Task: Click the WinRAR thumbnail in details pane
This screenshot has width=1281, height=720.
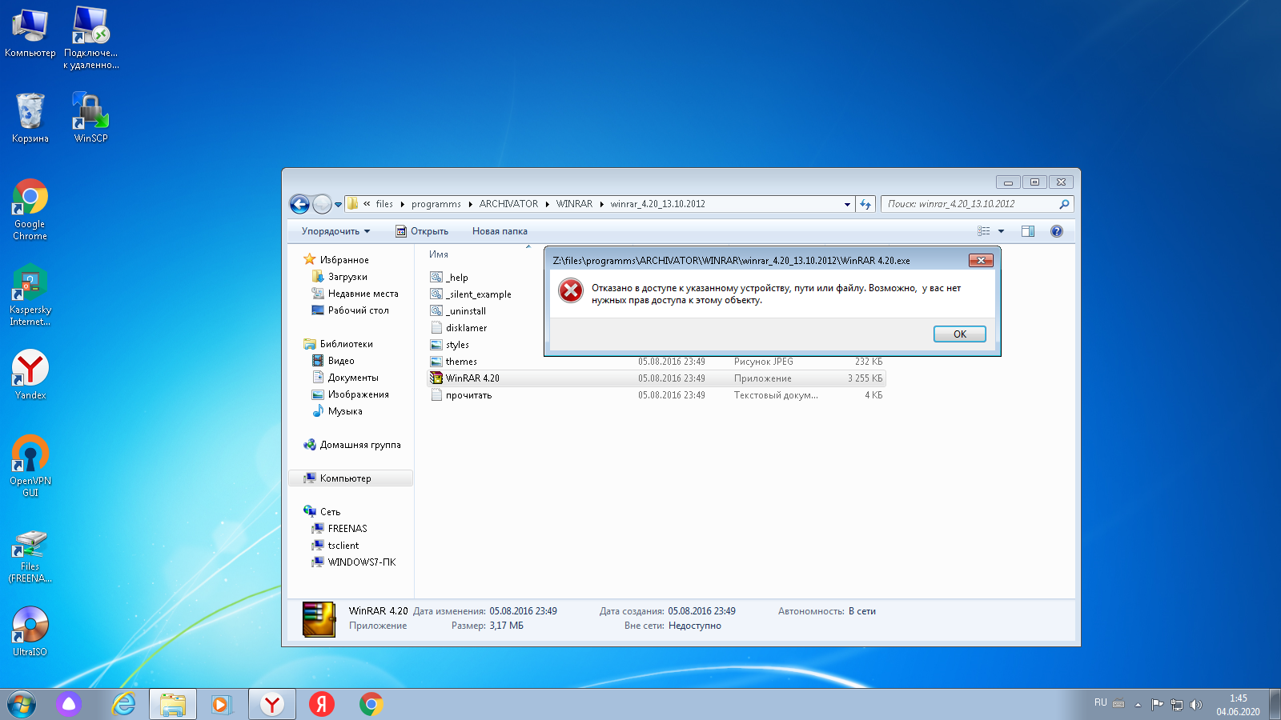Action: point(319,619)
